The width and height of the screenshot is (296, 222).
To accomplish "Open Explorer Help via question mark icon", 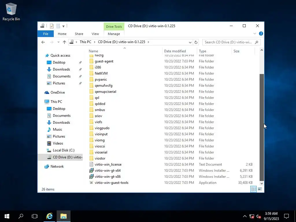I will 261,34.
